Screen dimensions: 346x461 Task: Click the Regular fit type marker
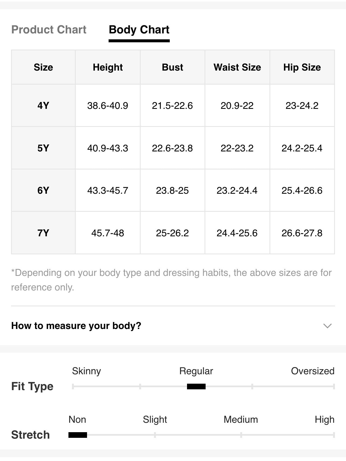pyautogui.click(x=196, y=387)
